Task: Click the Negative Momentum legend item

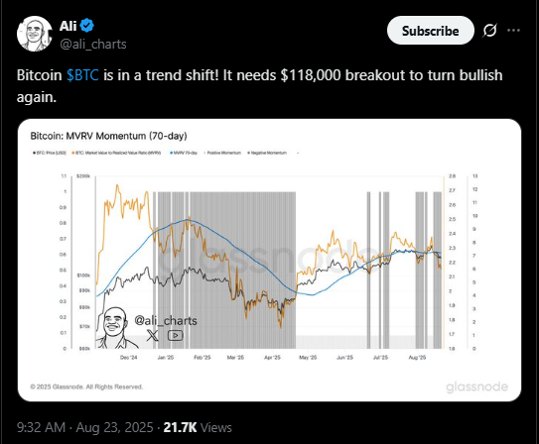Action: [x=267, y=153]
